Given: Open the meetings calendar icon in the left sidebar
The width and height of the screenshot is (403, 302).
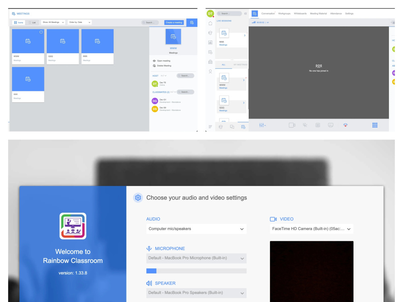Looking at the screenshot, I should click(x=210, y=52).
